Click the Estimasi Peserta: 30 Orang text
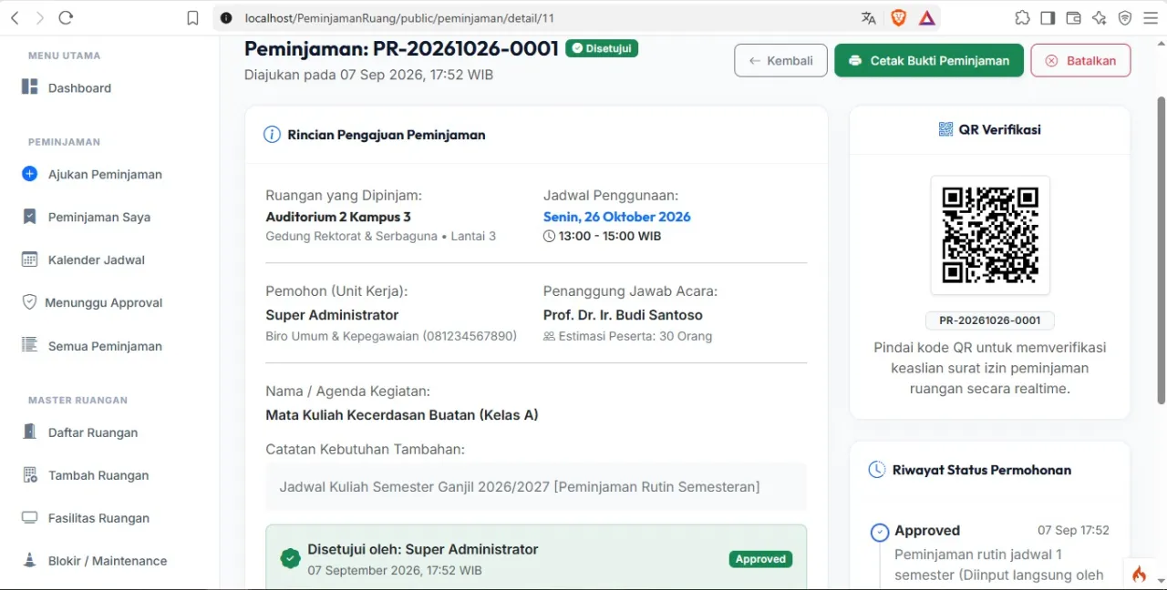This screenshot has height=590, width=1167. pyautogui.click(x=635, y=336)
